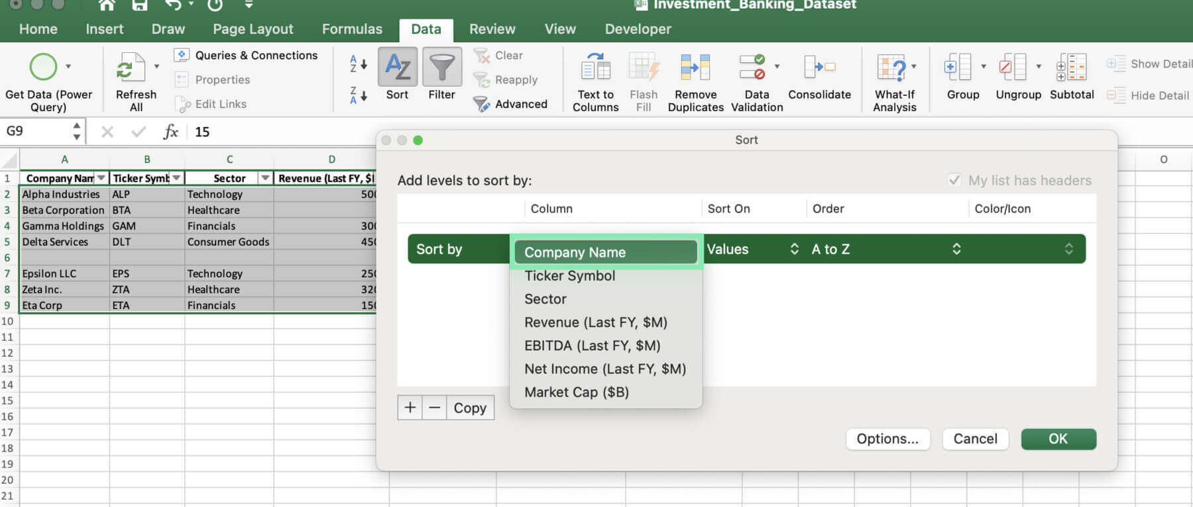Switch to the Review tab
The height and width of the screenshot is (507, 1193).
492,29
